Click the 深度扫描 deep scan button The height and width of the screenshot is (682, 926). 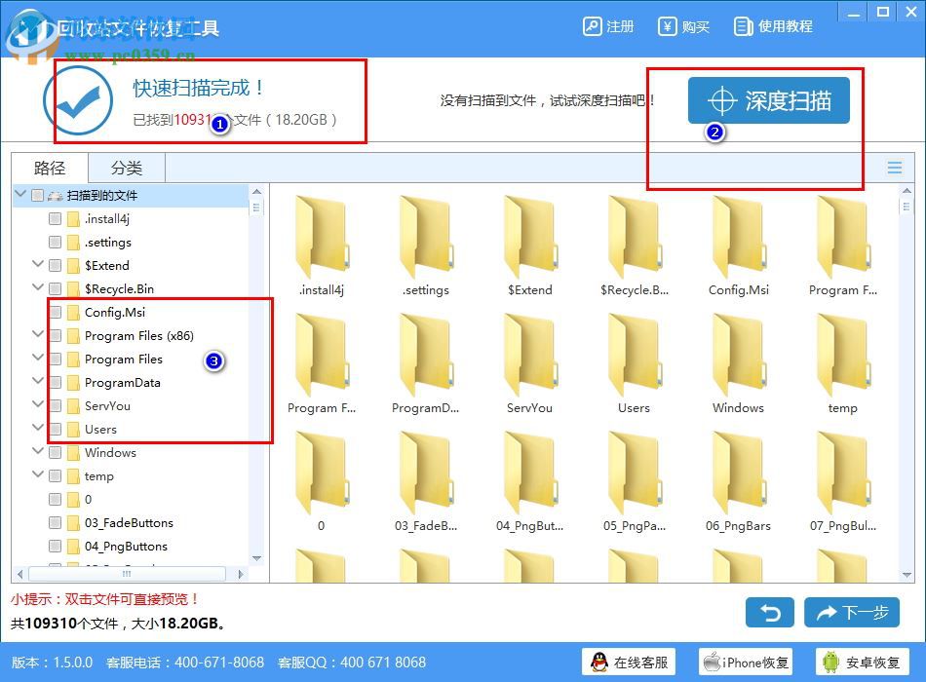(769, 99)
